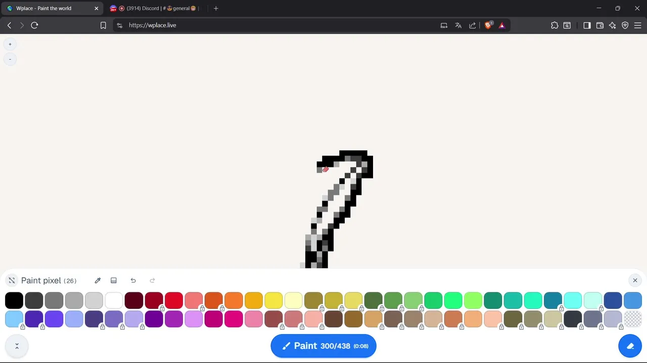This screenshot has width=647, height=363.
Task: Pick the bright red color swatch
Action: 173,300
